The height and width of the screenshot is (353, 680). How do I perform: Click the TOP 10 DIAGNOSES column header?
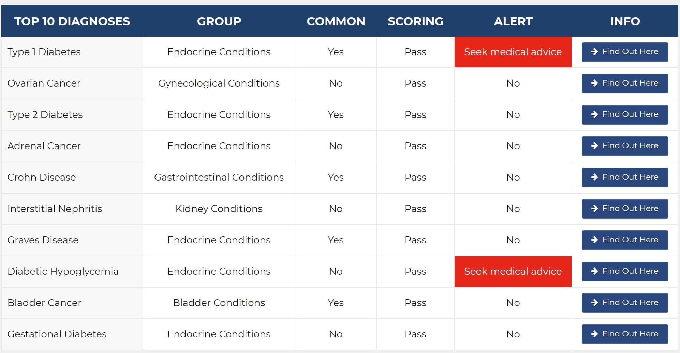pos(72,21)
